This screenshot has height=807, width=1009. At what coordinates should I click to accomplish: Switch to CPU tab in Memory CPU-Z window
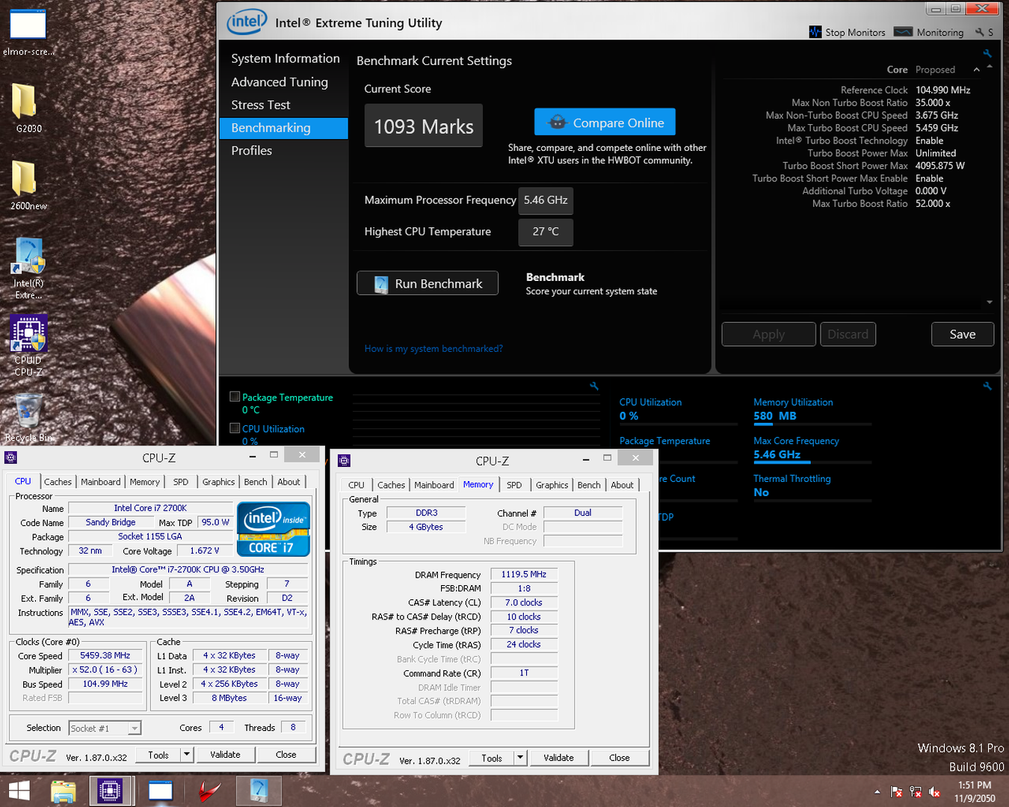click(357, 485)
